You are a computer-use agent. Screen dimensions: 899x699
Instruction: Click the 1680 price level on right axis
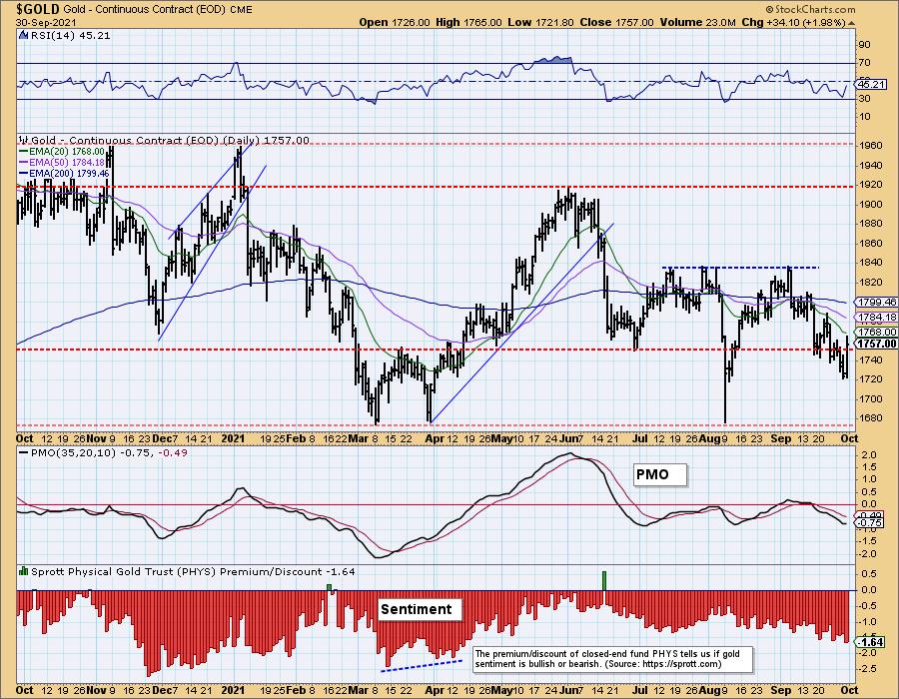click(871, 417)
